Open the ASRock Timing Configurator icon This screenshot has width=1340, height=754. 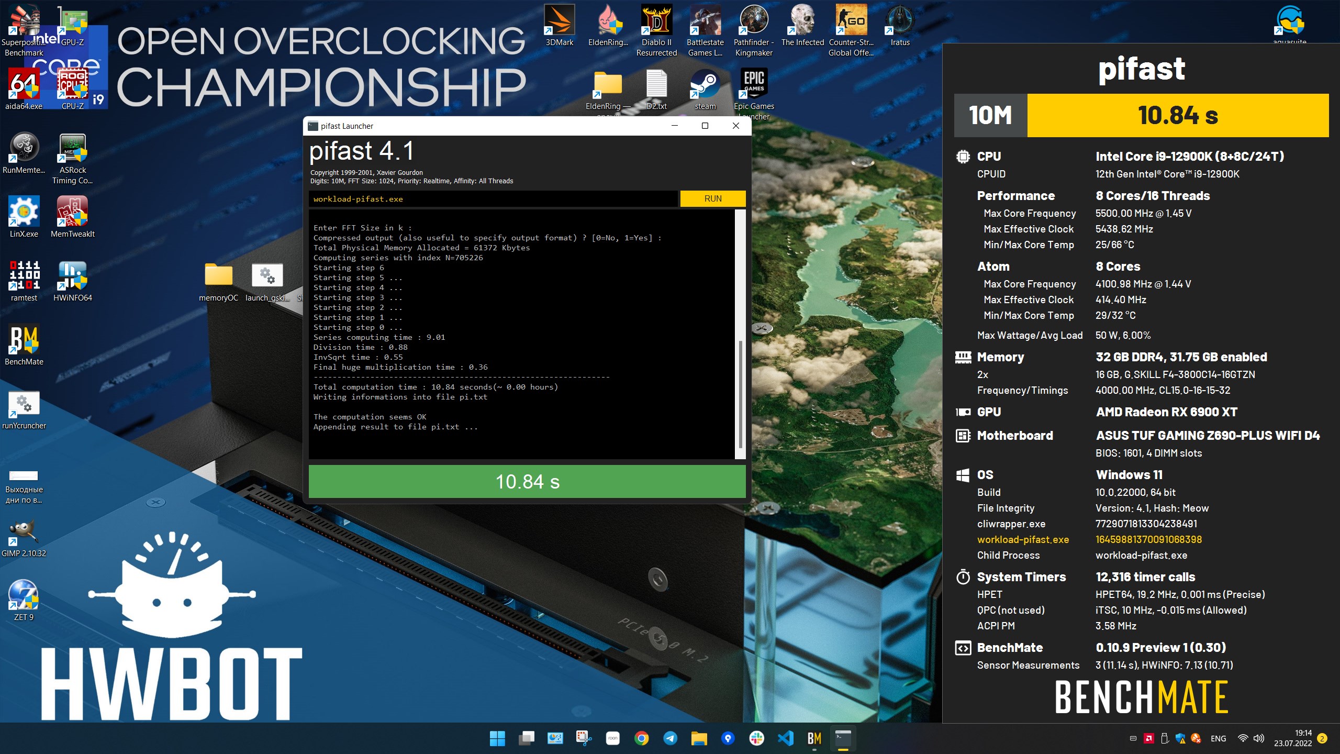click(x=73, y=159)
